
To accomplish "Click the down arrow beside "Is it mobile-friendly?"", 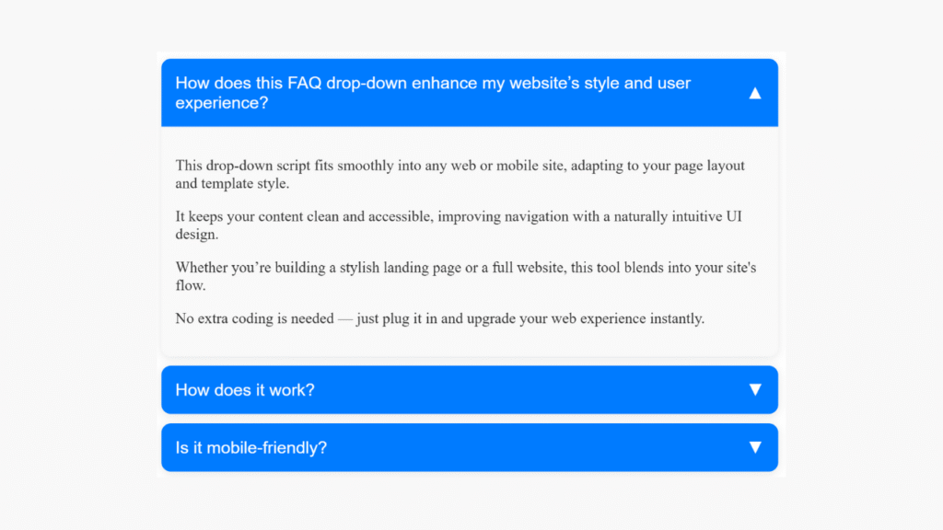I will click(755, 447).
